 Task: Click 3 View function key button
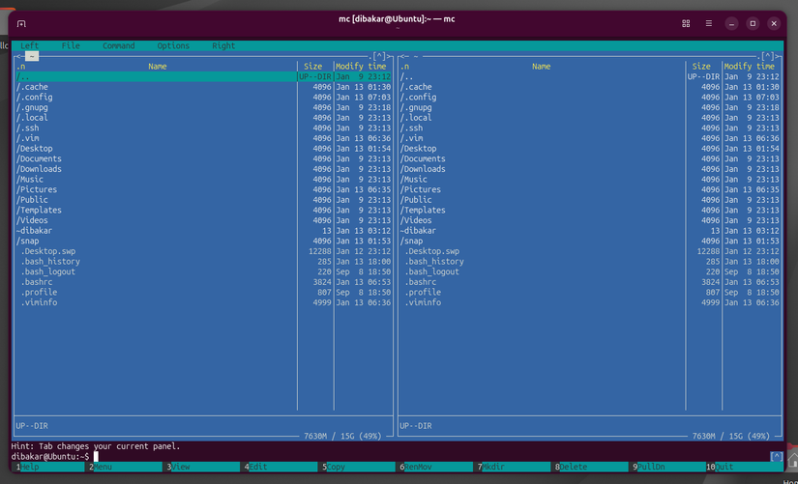click(203, 467)
